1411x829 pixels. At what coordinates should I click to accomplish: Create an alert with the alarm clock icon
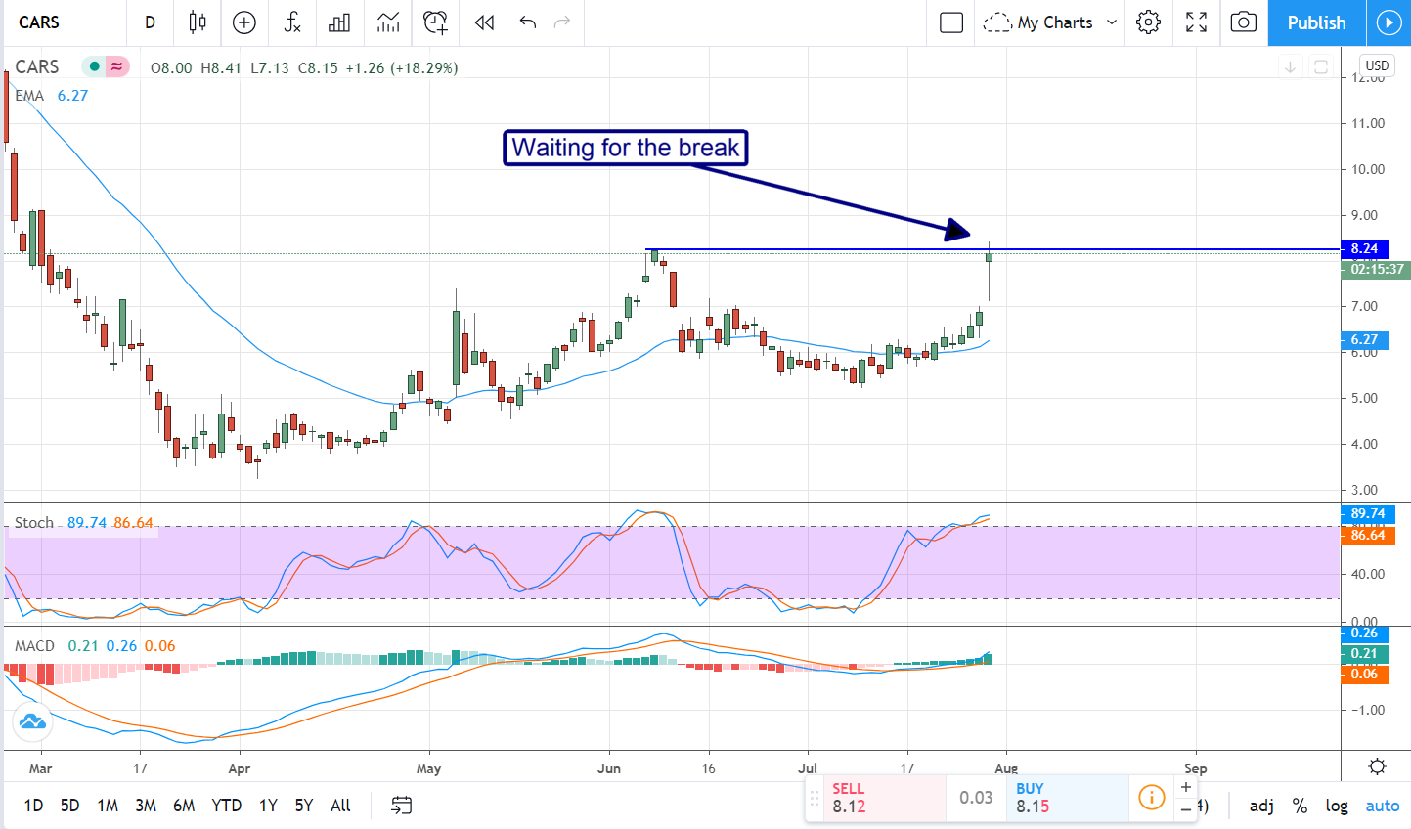(x=435, y=22)
